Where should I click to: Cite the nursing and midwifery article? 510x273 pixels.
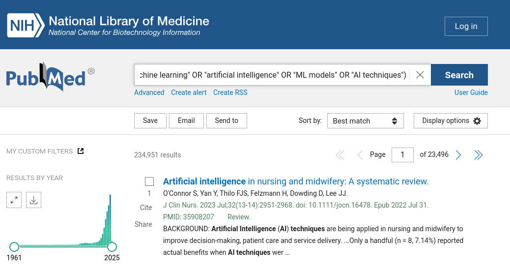[146, 208]
